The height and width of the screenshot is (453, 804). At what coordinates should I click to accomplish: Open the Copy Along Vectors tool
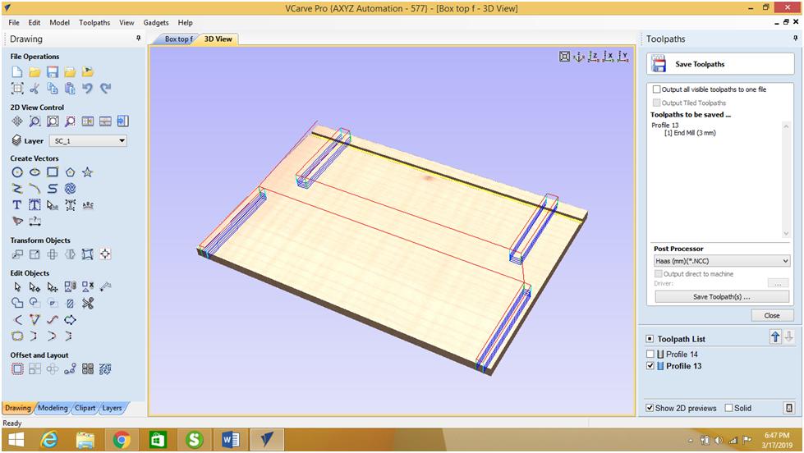click(71, 369)
